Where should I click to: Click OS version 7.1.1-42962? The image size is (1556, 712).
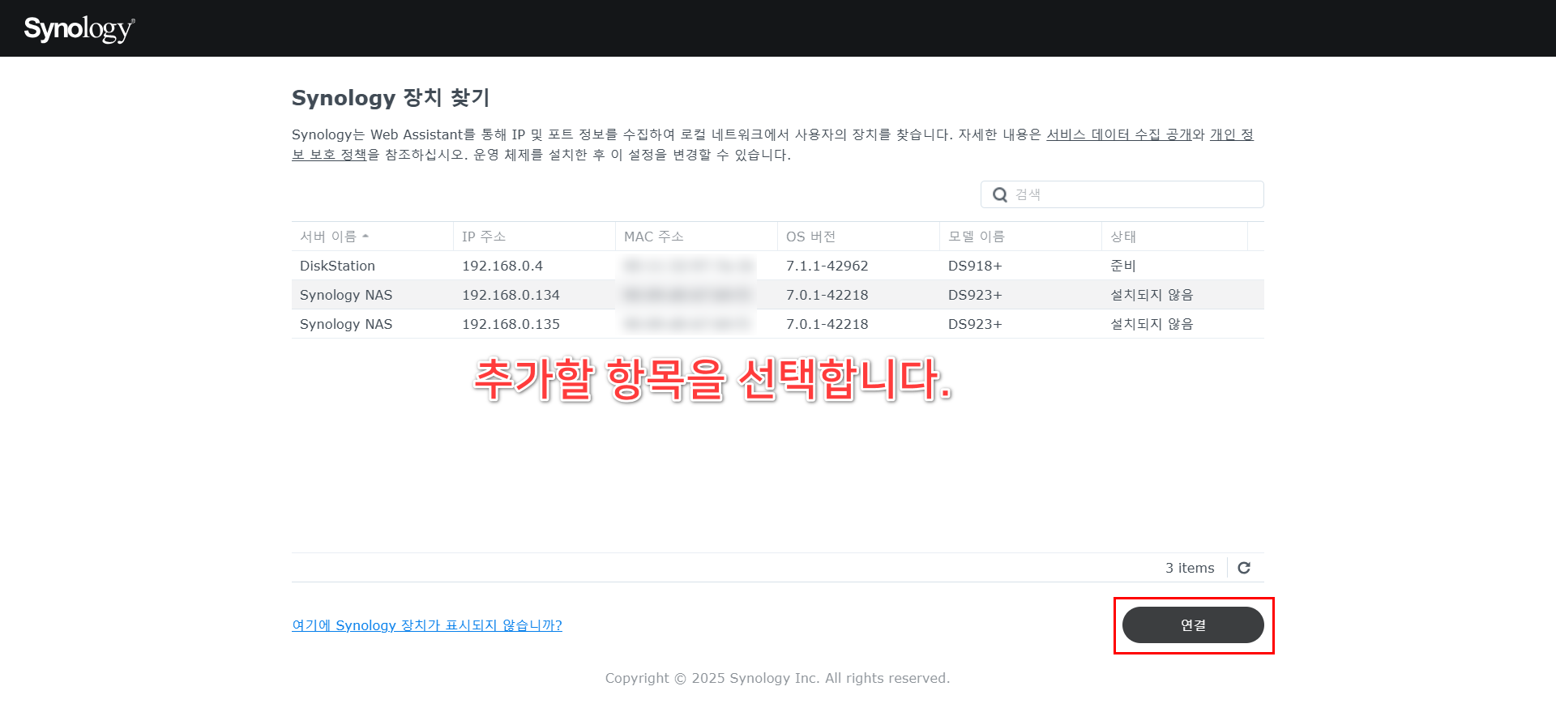coord(827,266)
